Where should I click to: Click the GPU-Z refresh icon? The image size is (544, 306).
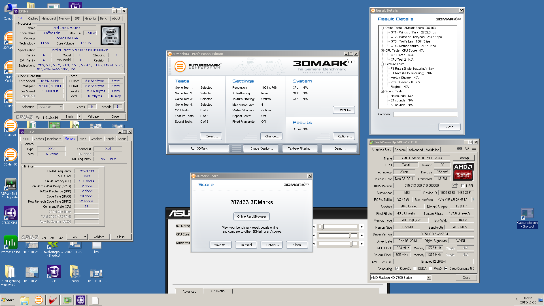pyautogui.click(x=467, y=148)
